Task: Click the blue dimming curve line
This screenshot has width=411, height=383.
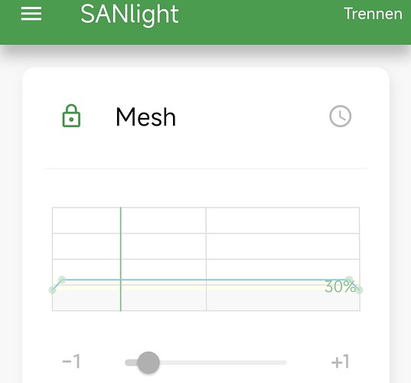Action: (x=205, y=280)
